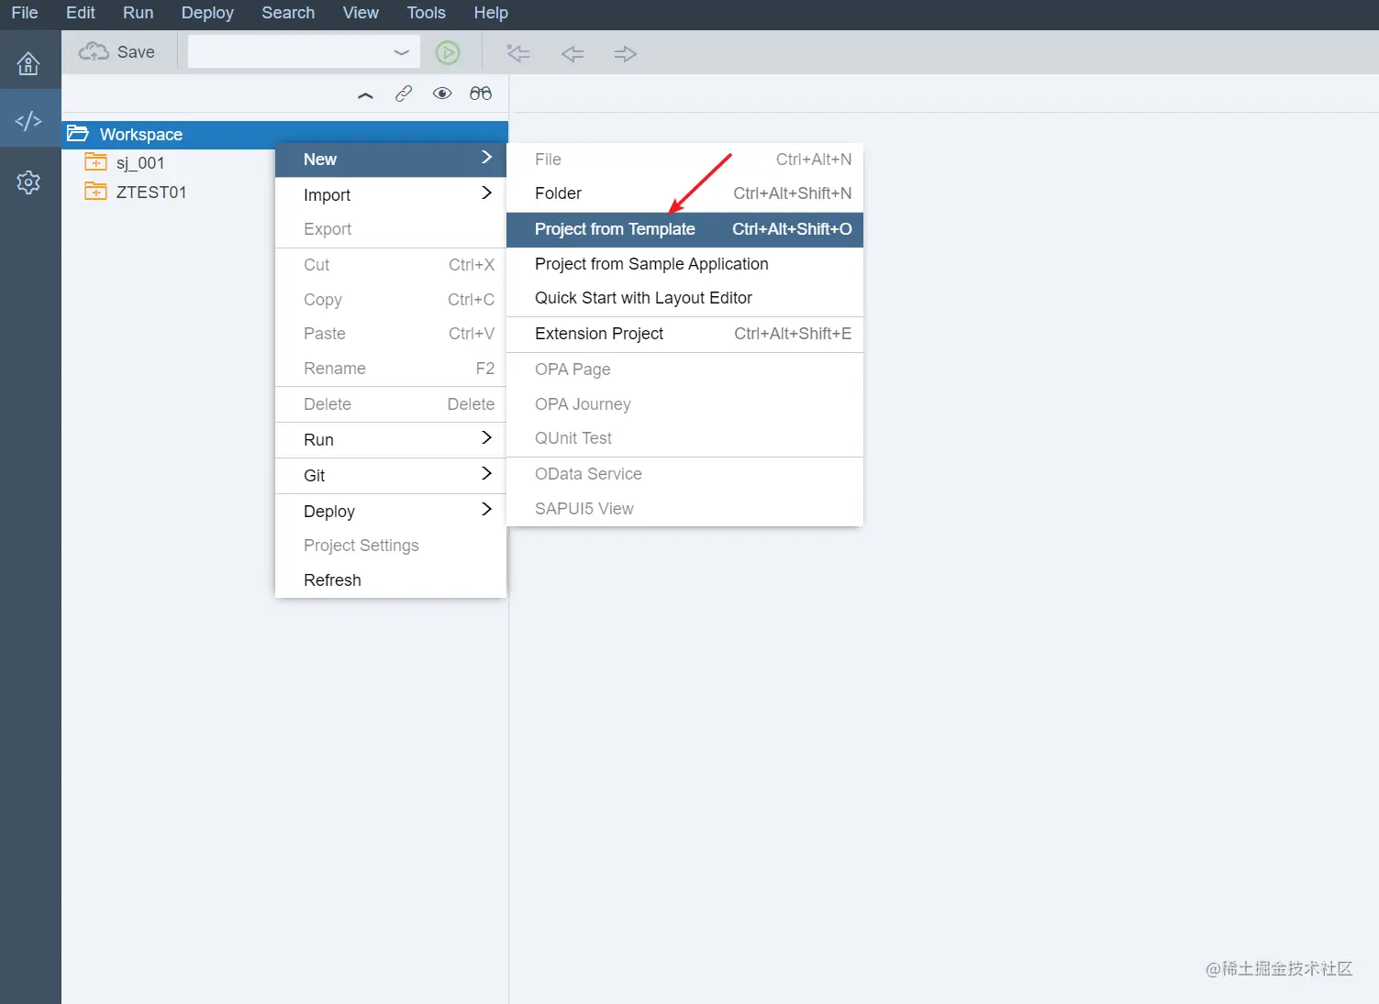This screenshot has width=1379, height=1004.
Task: Select Project from Template in the submenu
Action: click(615, 229)
